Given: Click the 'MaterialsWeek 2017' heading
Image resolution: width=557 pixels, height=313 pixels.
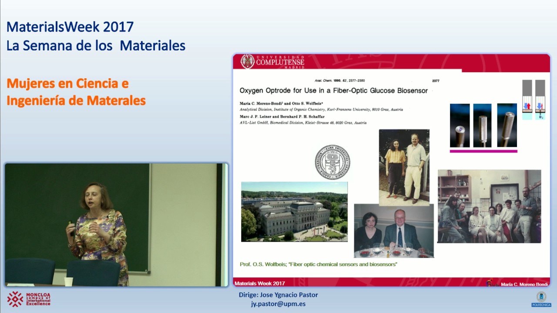Looking at the screenshot, I should 70,27.
